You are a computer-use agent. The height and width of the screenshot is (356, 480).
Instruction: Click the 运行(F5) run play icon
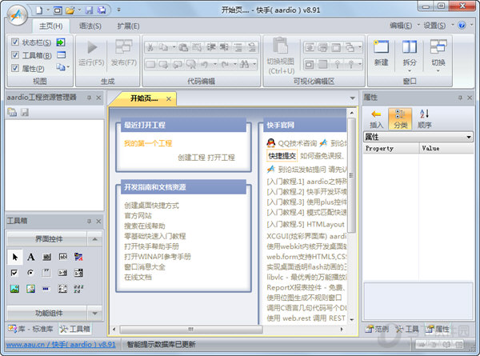click(x=92, y=47)
